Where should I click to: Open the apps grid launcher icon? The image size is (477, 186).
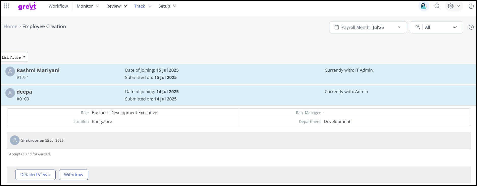coord(7,6)
